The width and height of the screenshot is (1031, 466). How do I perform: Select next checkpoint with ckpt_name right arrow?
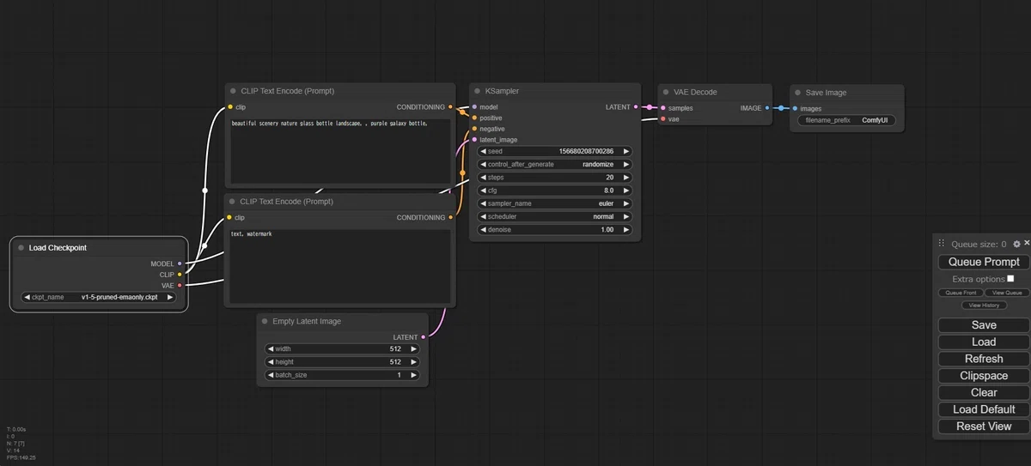tap(170, 297)
